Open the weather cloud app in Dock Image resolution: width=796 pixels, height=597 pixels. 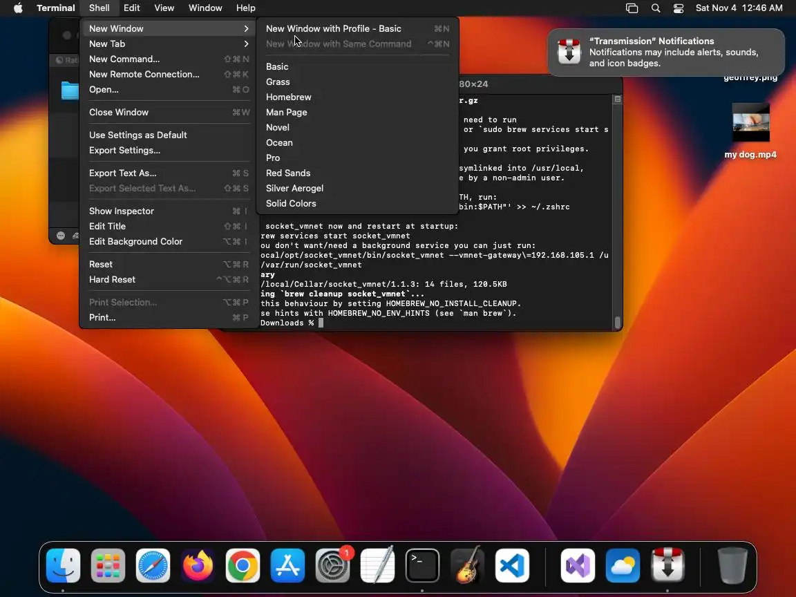[x=623, y=565]
